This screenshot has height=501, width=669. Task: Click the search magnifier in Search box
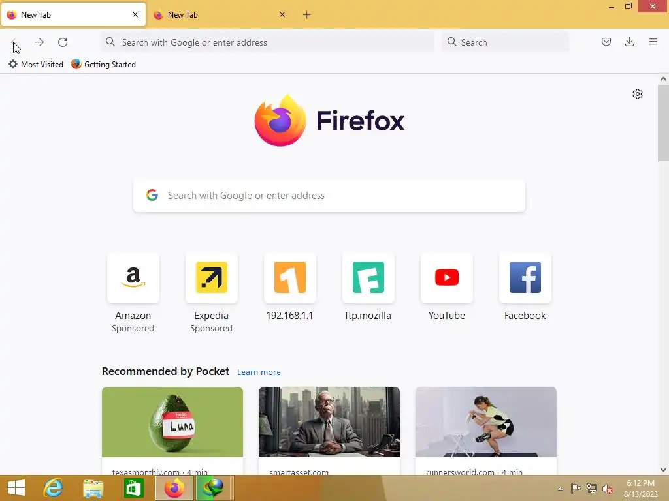452,42
